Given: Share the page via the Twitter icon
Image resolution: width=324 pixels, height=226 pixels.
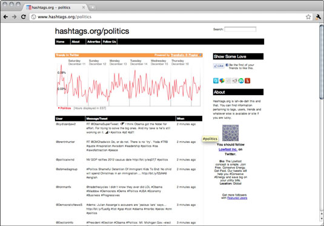Looking at the screenshot, I should (216, 81).
